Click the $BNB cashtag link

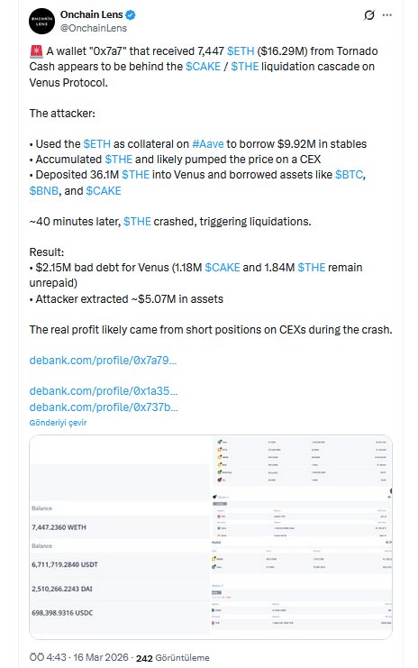44,191
